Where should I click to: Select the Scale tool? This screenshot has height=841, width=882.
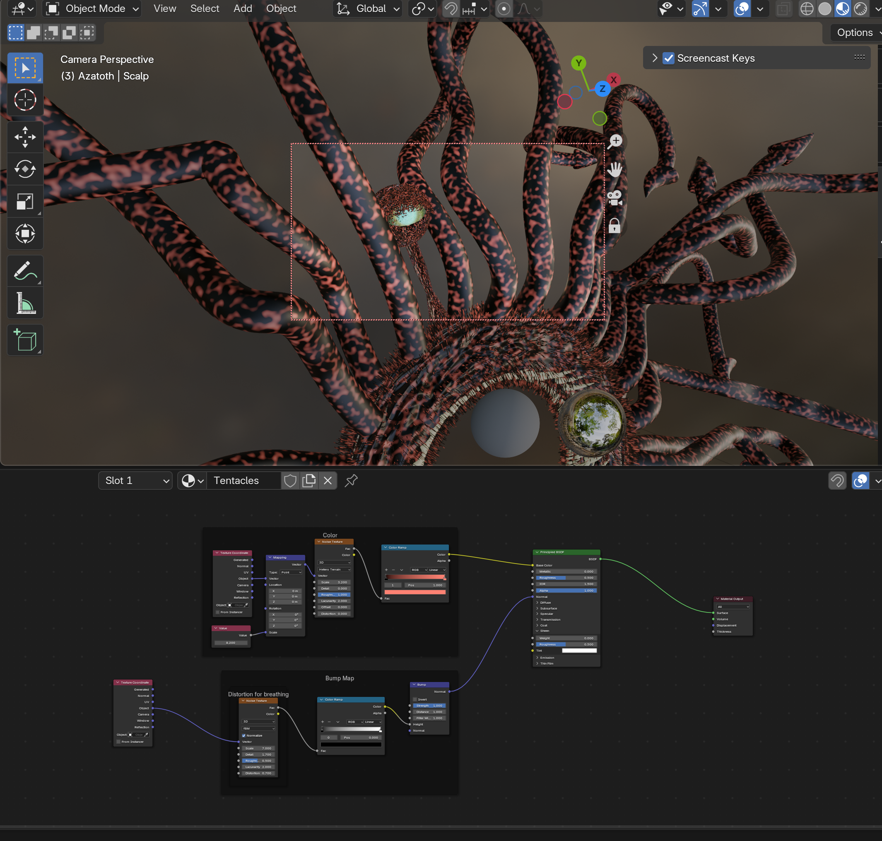pos(25,201)
